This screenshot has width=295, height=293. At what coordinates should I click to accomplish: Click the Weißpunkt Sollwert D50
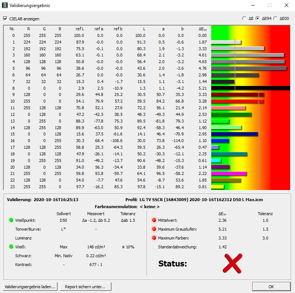pos(64,220)
